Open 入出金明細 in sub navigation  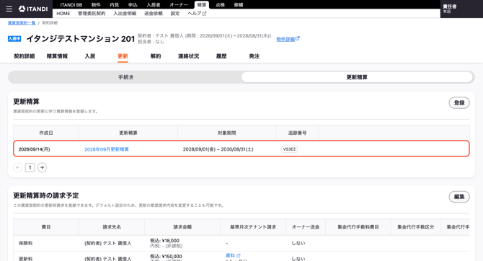[125, 14]
